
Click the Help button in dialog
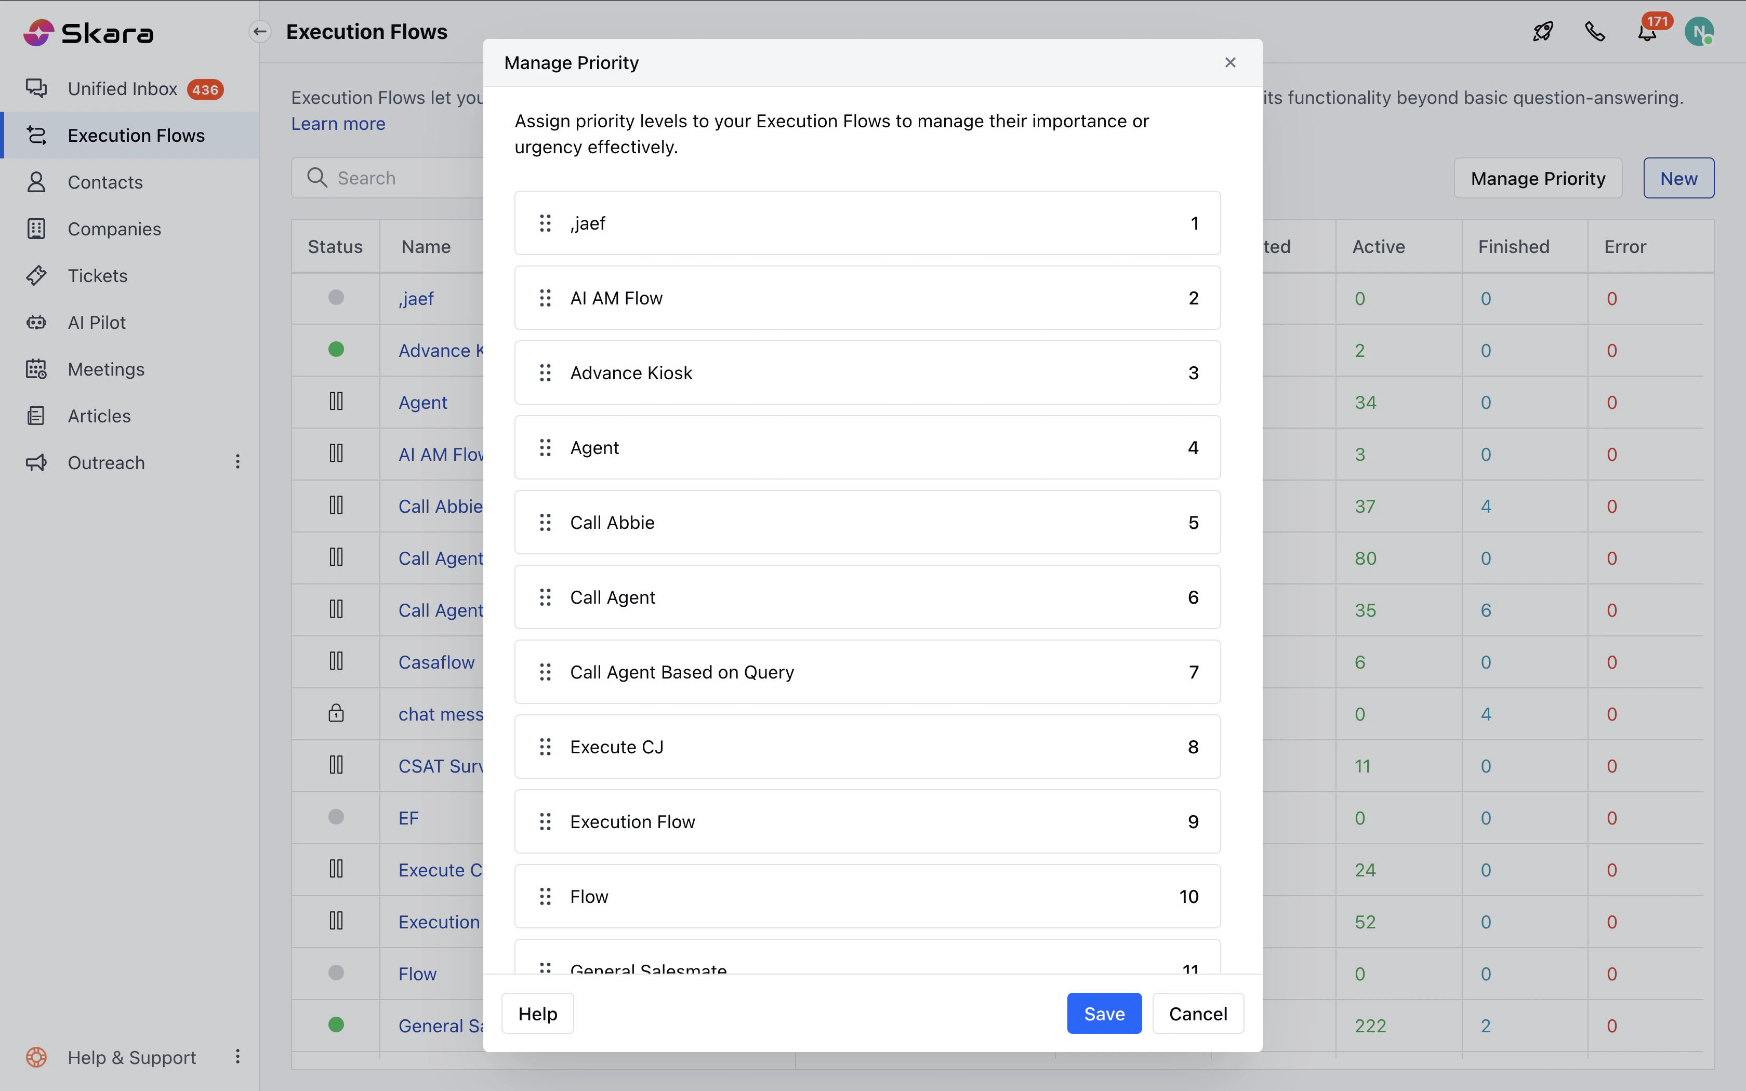click(x=537, y=1013)
